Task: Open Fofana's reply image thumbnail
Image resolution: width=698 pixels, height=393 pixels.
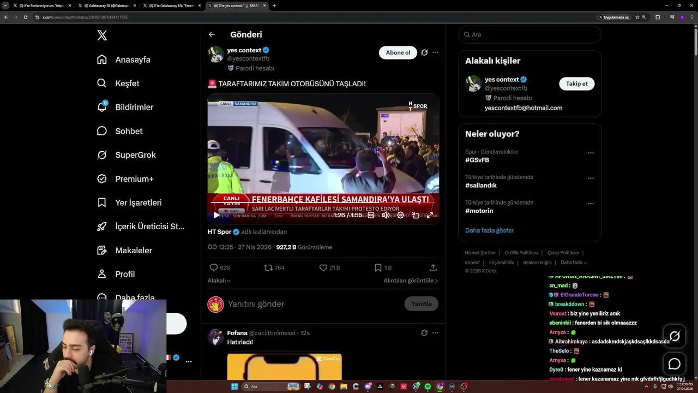Action: 285,366
